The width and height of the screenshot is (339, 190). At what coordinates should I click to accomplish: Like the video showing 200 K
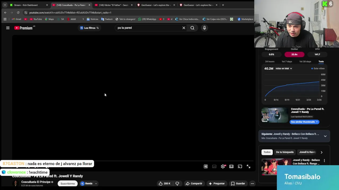click(x=164, y=183)
